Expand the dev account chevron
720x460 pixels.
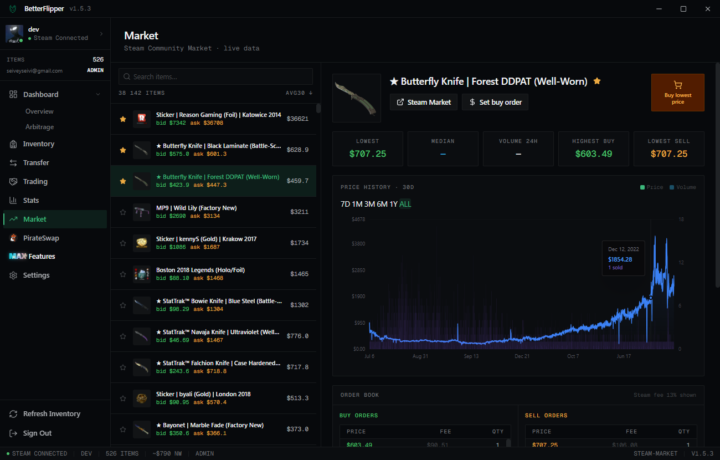101,34
